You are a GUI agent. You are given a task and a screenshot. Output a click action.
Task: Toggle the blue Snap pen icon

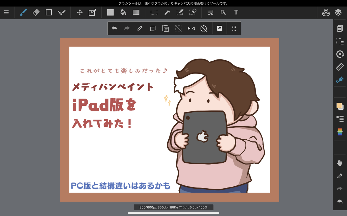340,80
